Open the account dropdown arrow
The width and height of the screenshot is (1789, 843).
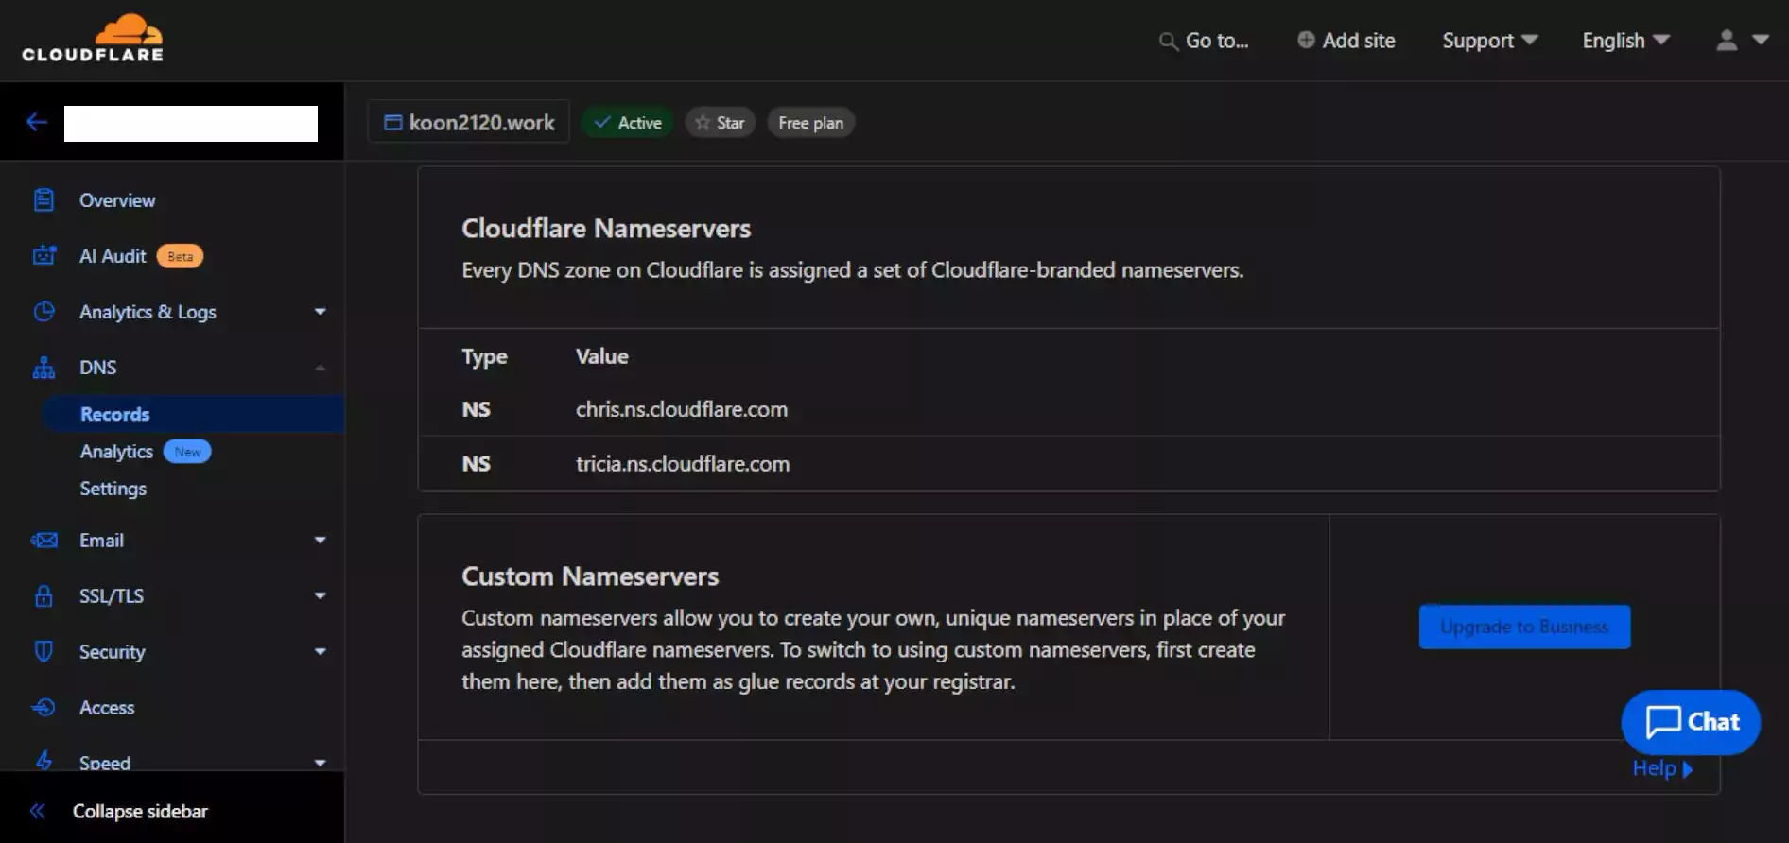click(x=1761, y=40)
